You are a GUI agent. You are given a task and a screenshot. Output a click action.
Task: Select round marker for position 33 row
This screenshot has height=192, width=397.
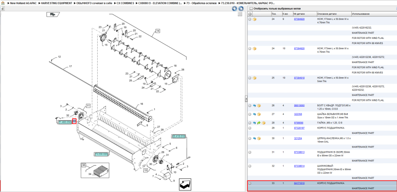tap(250, 183)
